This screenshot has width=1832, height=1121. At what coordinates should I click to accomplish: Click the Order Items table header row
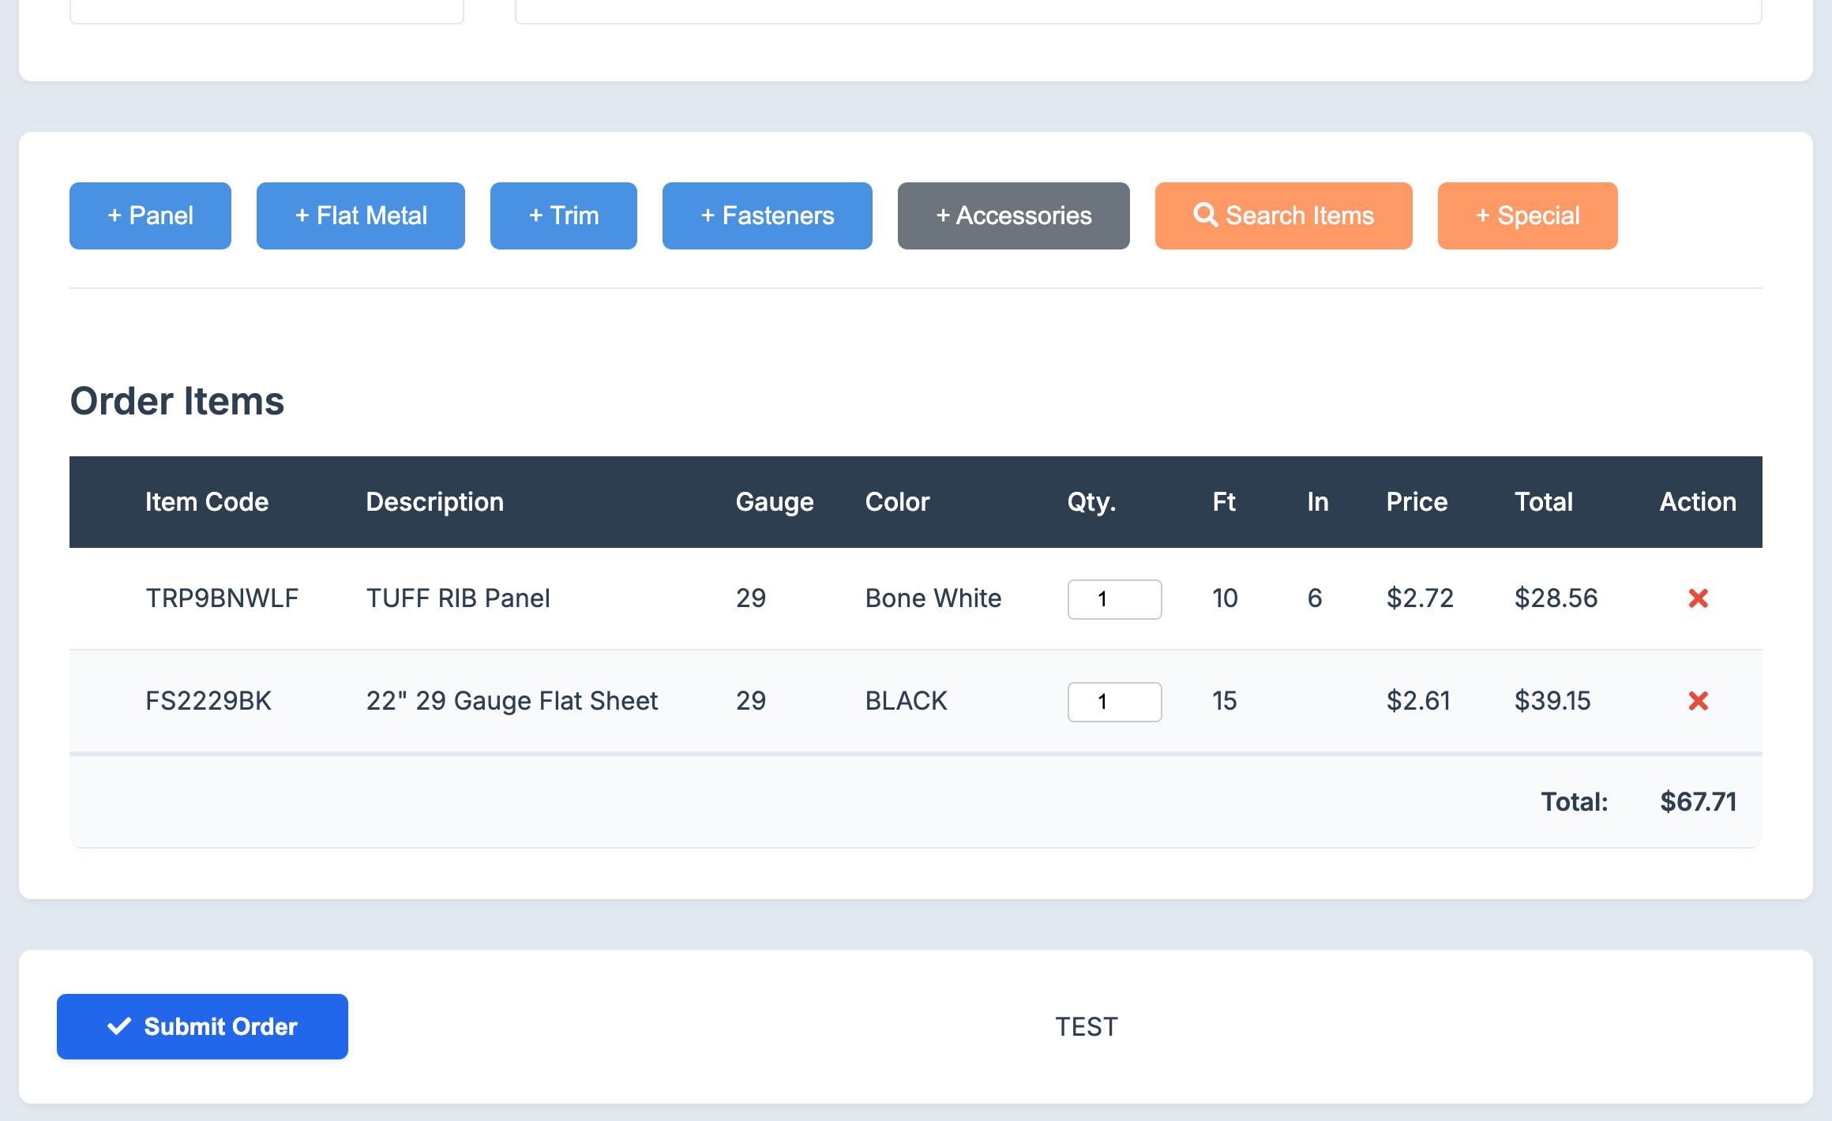click(914, 502)
